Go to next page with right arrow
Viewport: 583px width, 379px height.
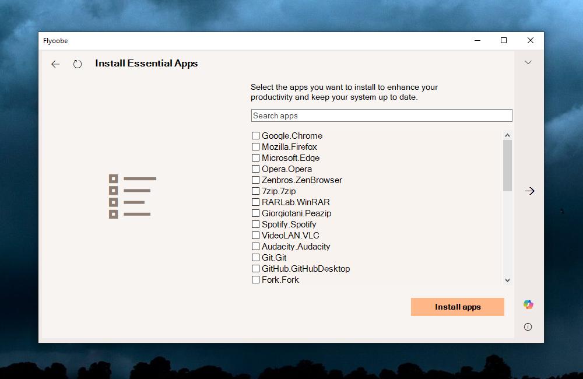click(530, 191)
